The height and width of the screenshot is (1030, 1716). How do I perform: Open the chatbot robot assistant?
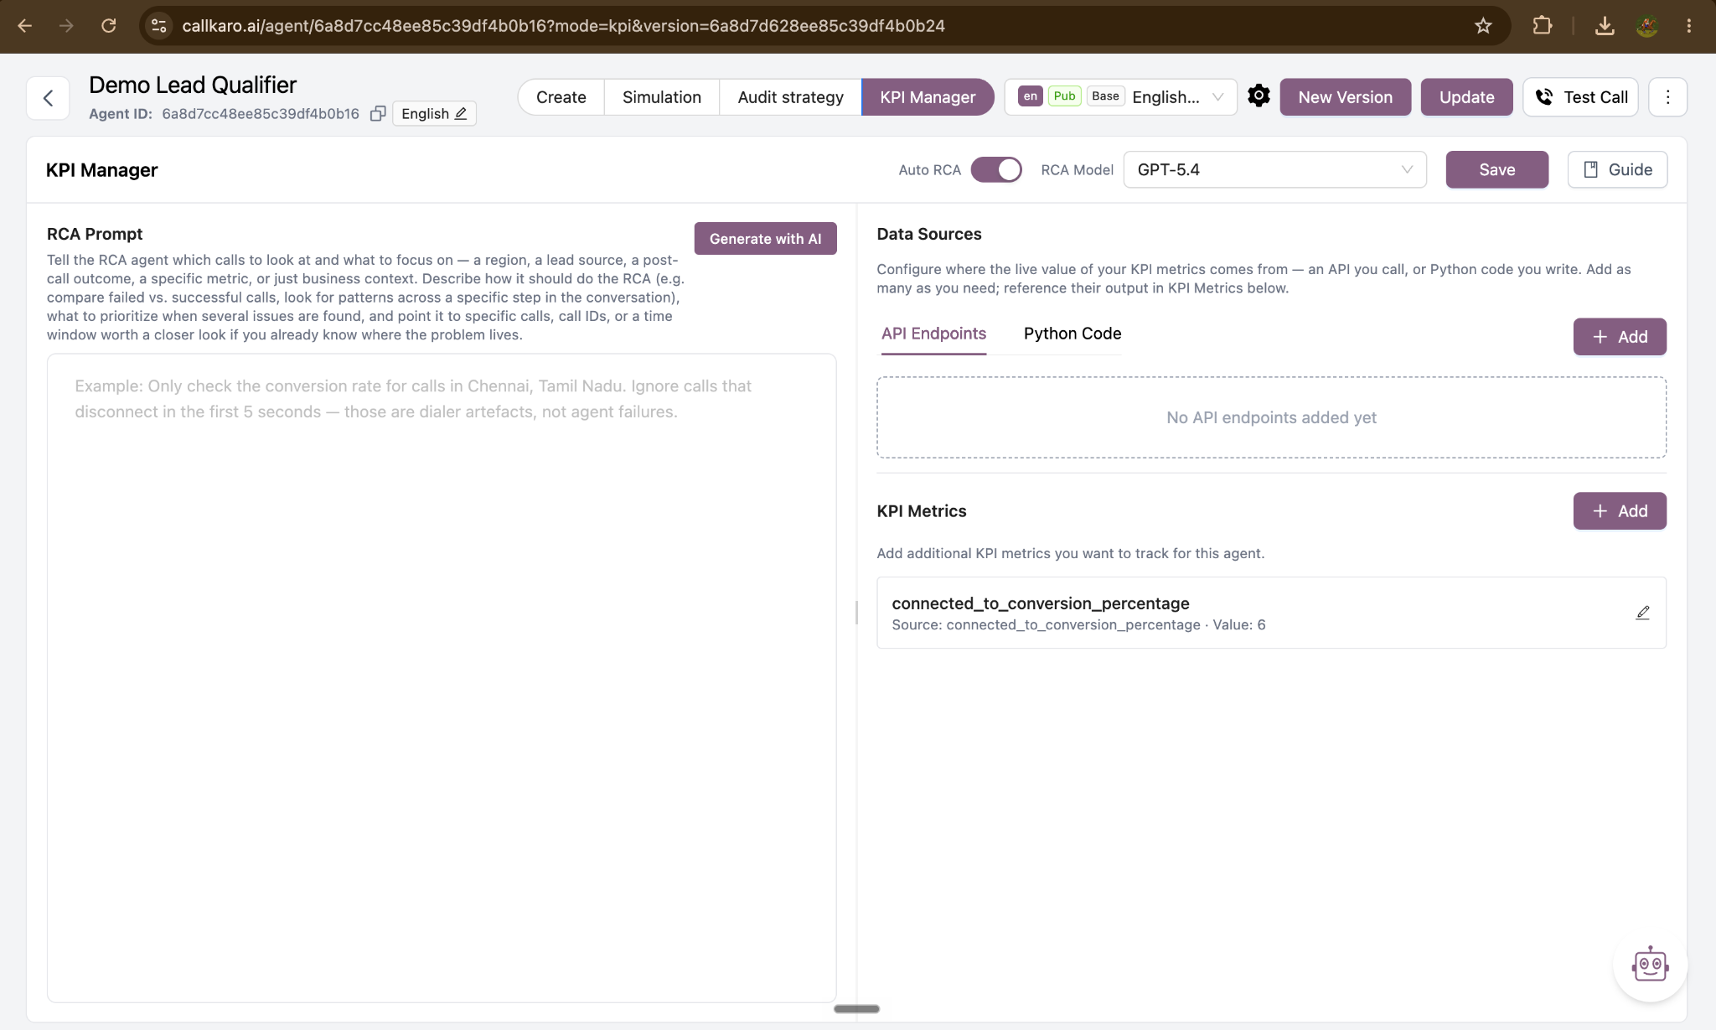click(x=1650, y=965)
